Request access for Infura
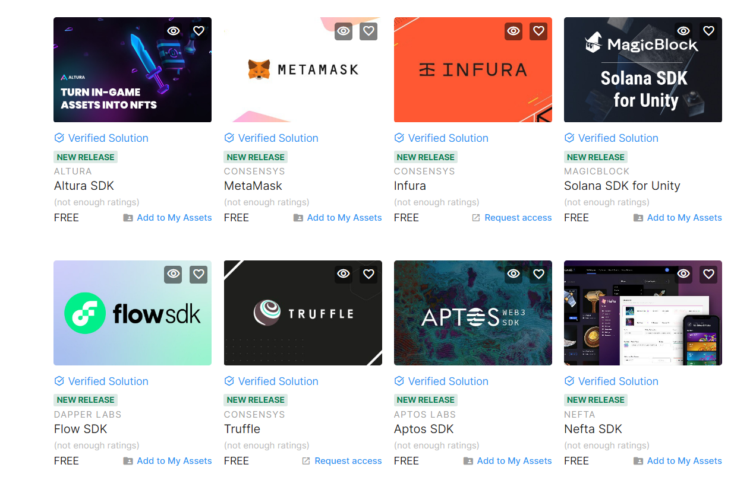This screenshot has height=490, width=734. pos(512,218)
